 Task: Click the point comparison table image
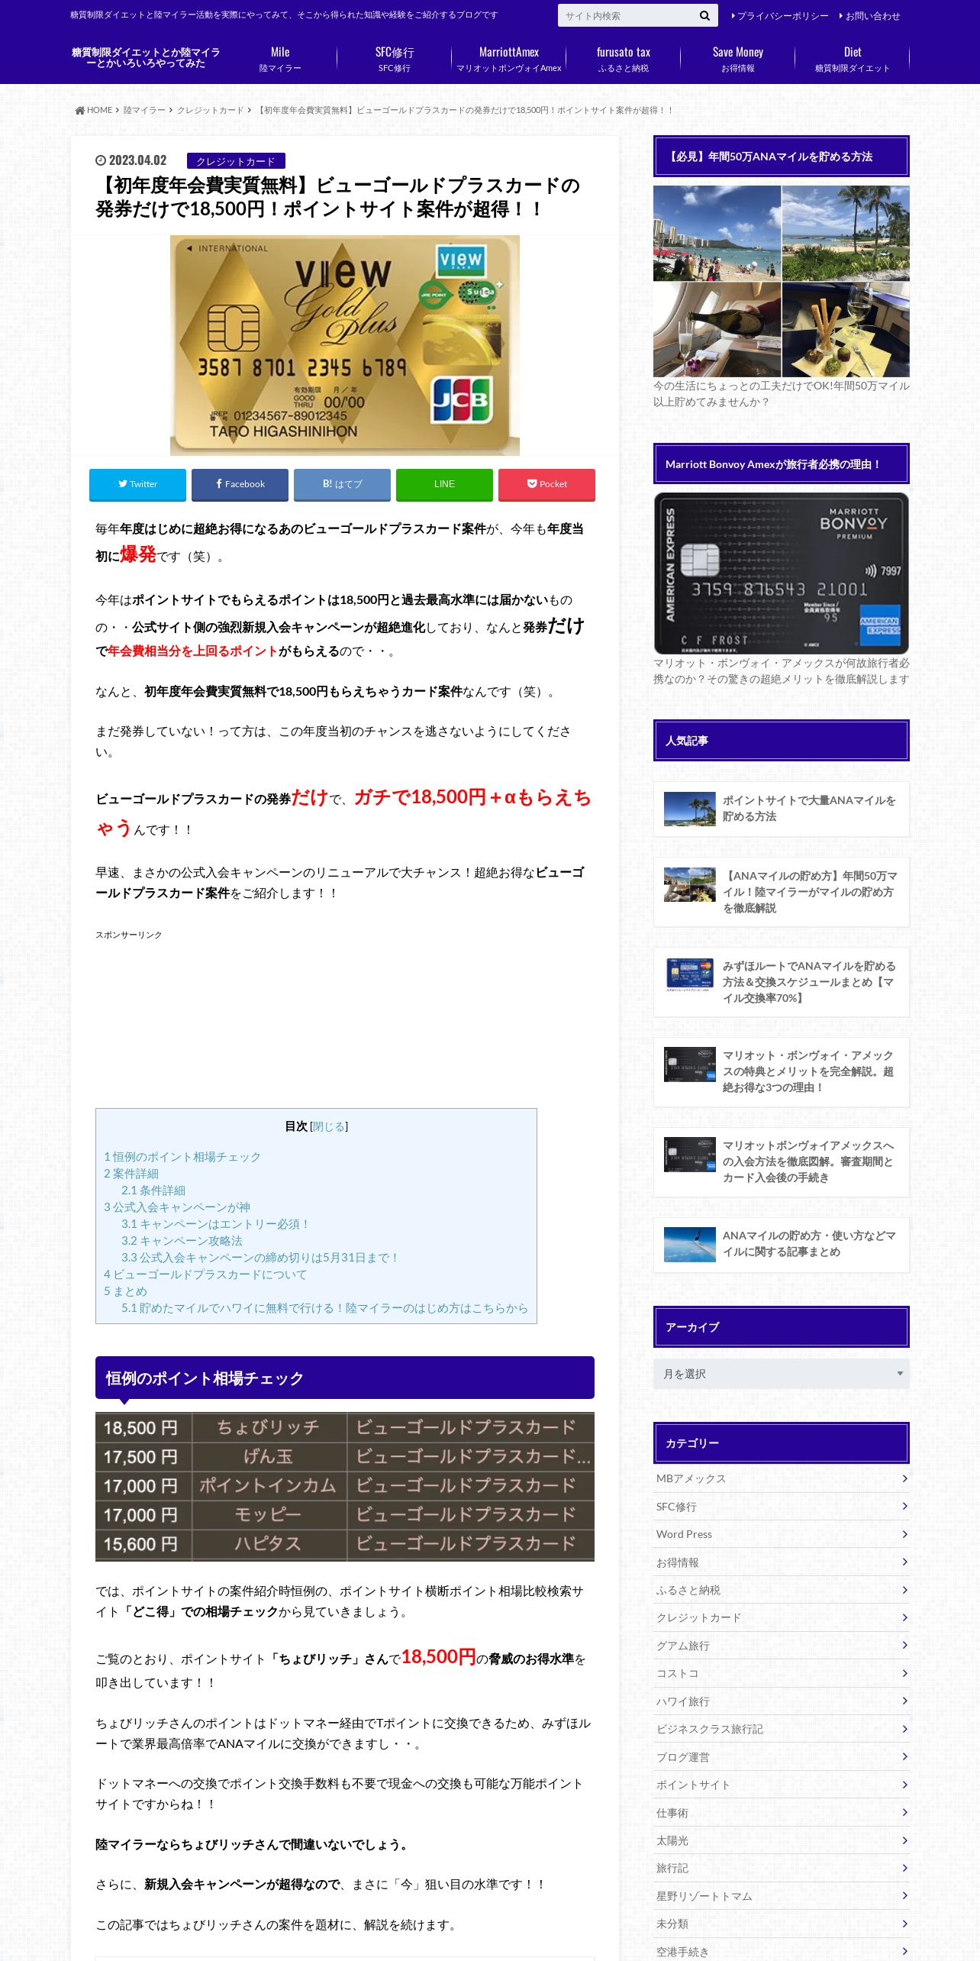(x=345, y=1486)
